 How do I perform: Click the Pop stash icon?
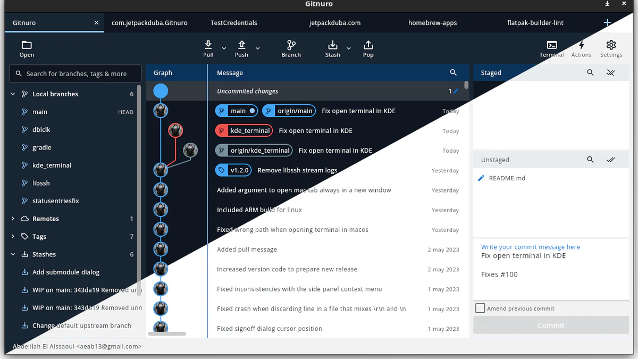[x=368, y=45]
